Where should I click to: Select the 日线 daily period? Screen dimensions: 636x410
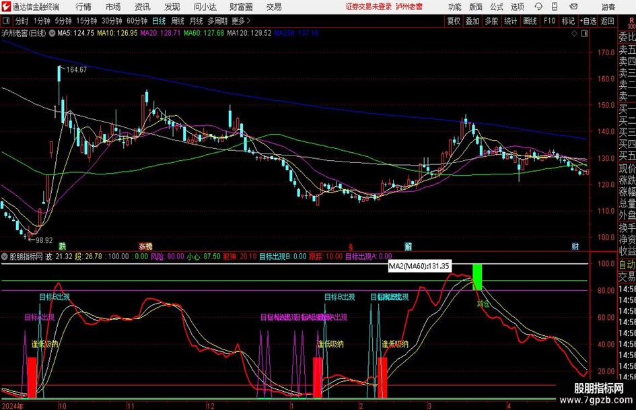click(159, 21)
